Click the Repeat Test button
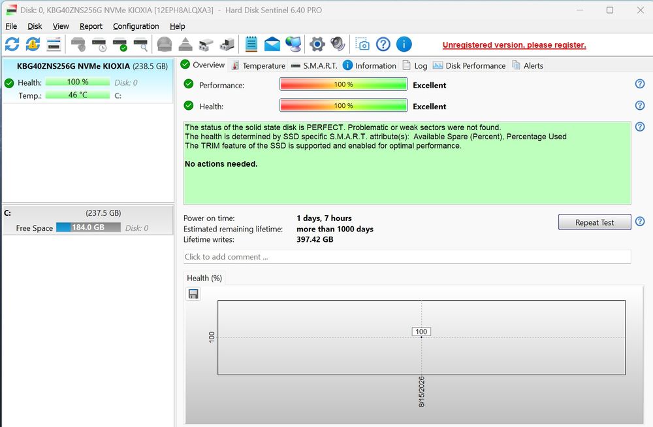 [594, 222]
